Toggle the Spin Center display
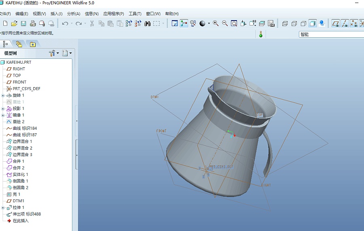Viewport: 364px width, 231px height. click(x=184, y=24)
